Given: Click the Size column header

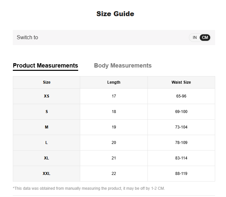Looking at the screenshot, I should (x=47, y=82).
